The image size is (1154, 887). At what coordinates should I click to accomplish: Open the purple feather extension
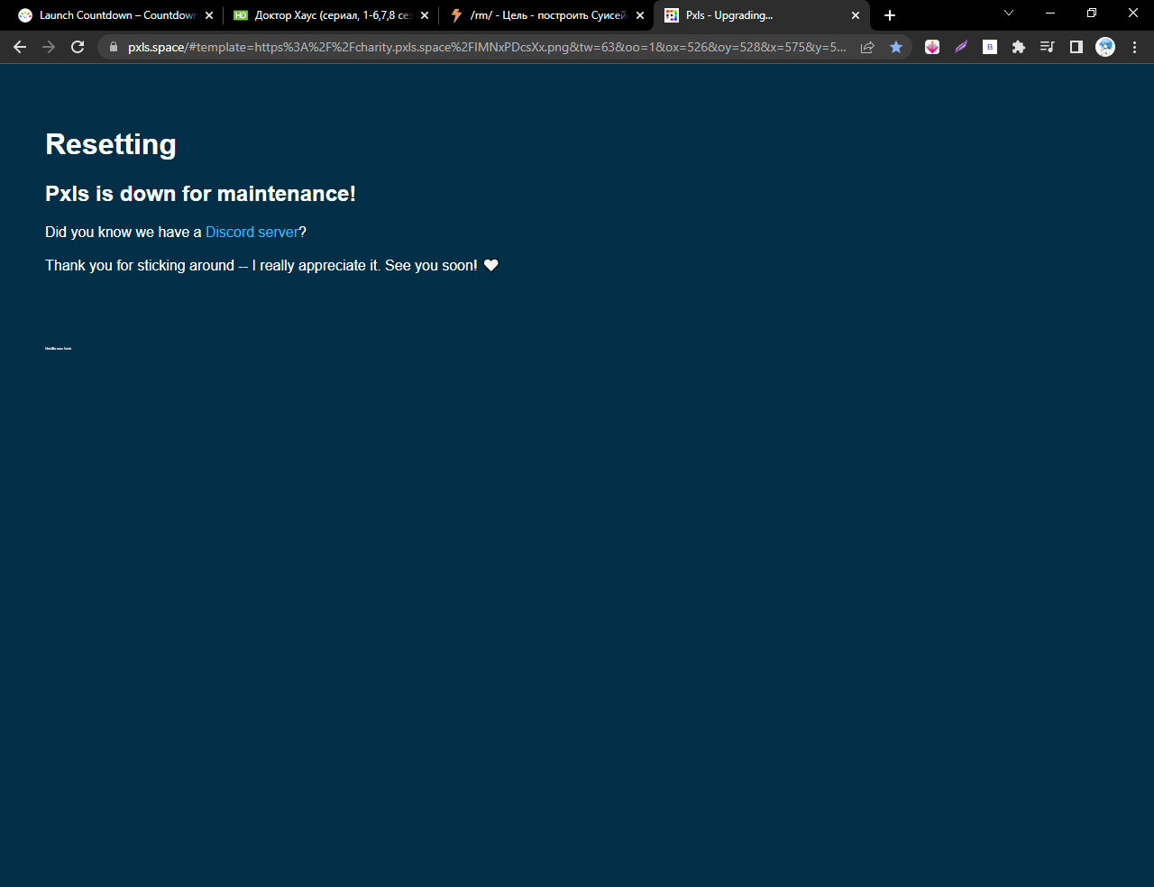click(x=961, y=47)
